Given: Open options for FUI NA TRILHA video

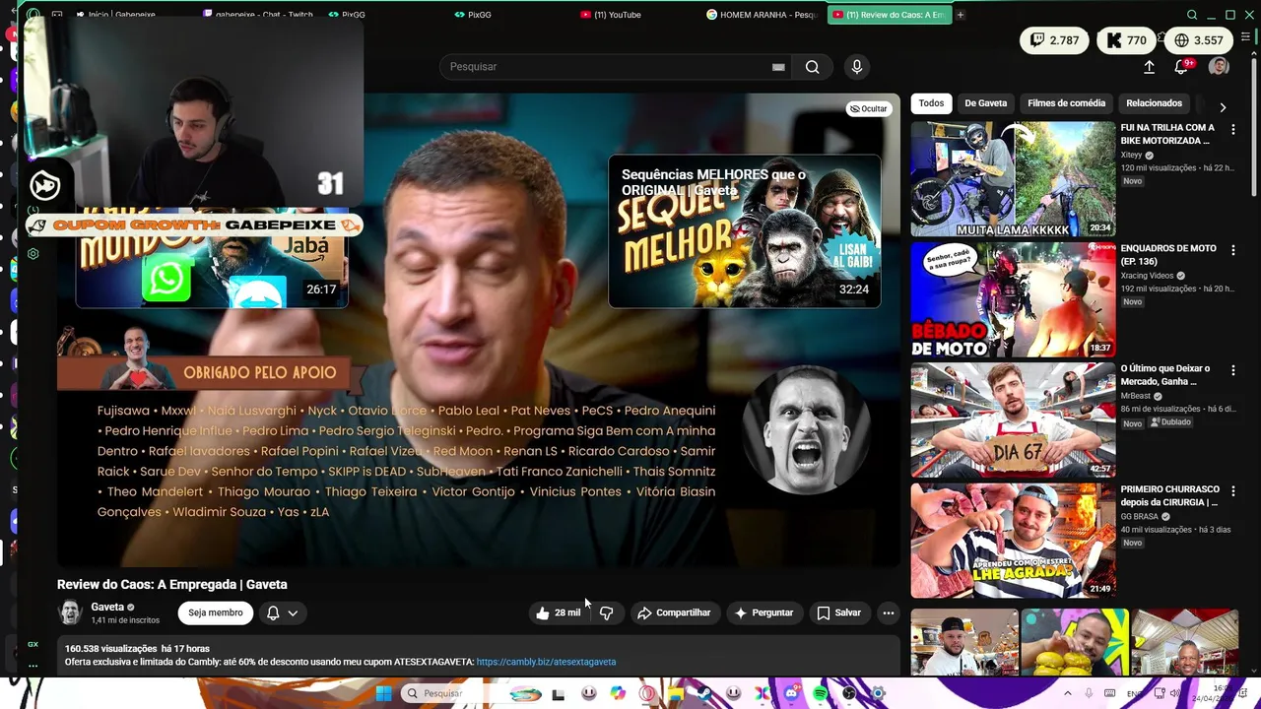Looking at the screenshot, I should (x=1232, y=129).
